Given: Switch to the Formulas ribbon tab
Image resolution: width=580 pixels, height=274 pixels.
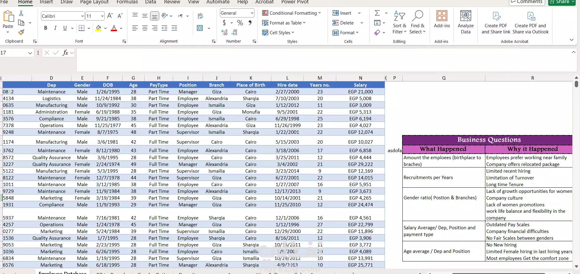Looking at the screenshot, I should tap(127, 2).
